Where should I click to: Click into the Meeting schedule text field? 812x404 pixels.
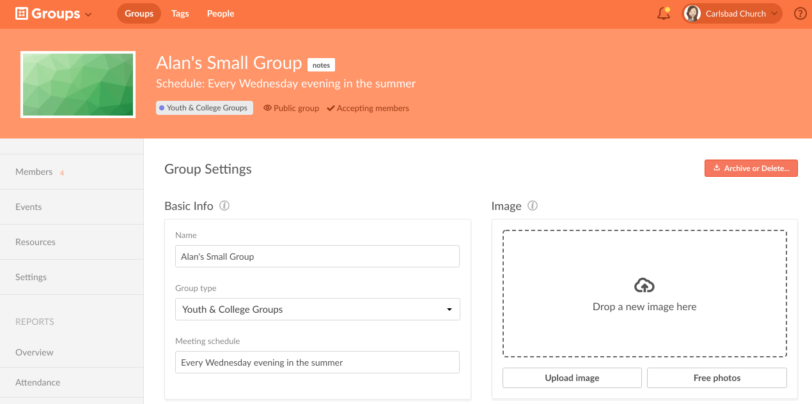(317, 363)
